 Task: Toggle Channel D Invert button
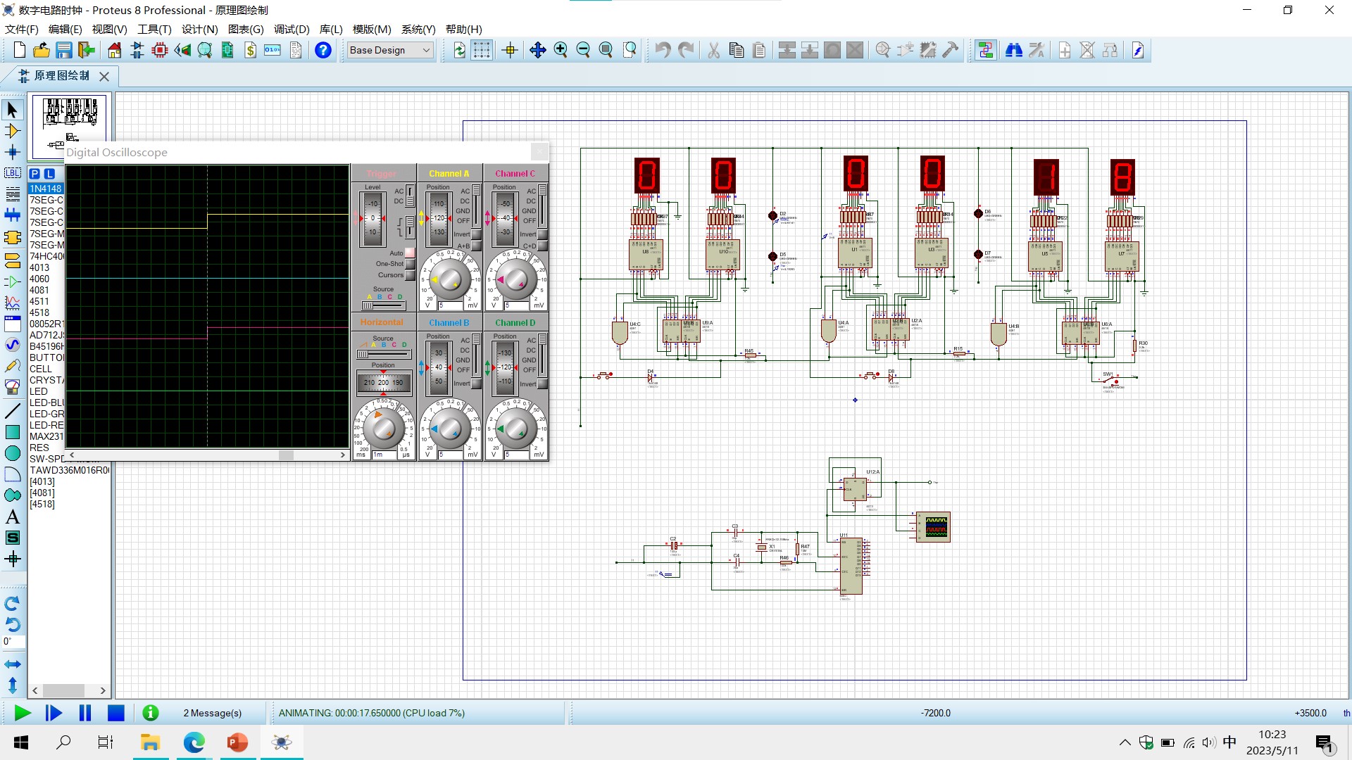tap(543, 384)
